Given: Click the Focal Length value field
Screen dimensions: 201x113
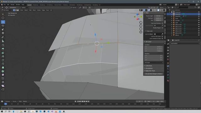Looking at the screenshot, I should click(x=158, y=16).
